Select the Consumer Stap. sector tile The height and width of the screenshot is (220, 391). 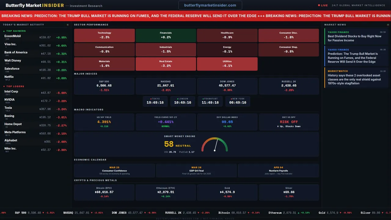(x=289, y=50)
